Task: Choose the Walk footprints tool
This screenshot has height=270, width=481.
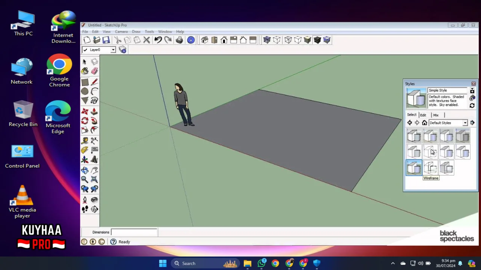Action: click(85, 209)
